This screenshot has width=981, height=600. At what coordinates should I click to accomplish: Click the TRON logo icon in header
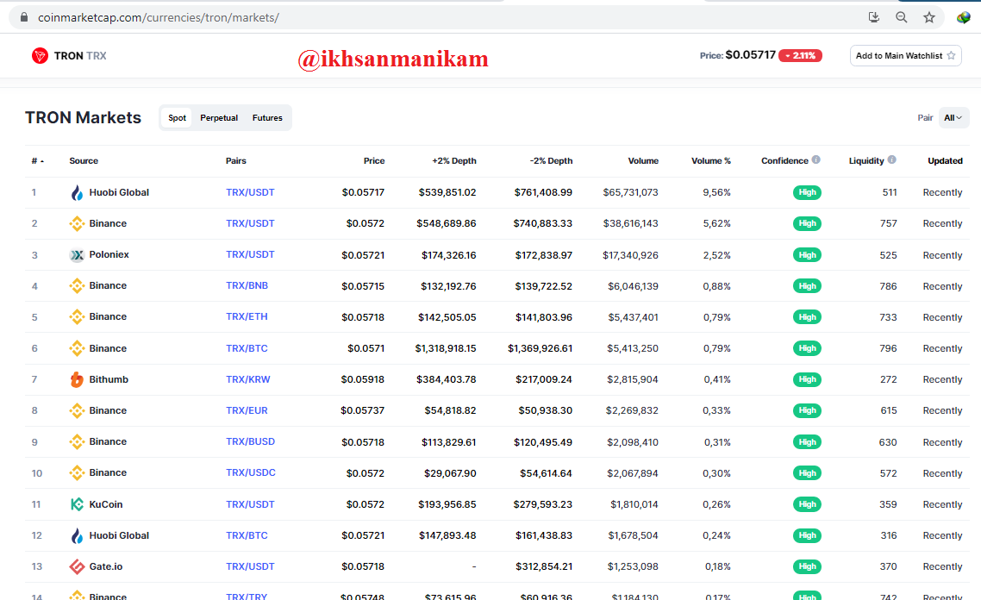[40, 56]
